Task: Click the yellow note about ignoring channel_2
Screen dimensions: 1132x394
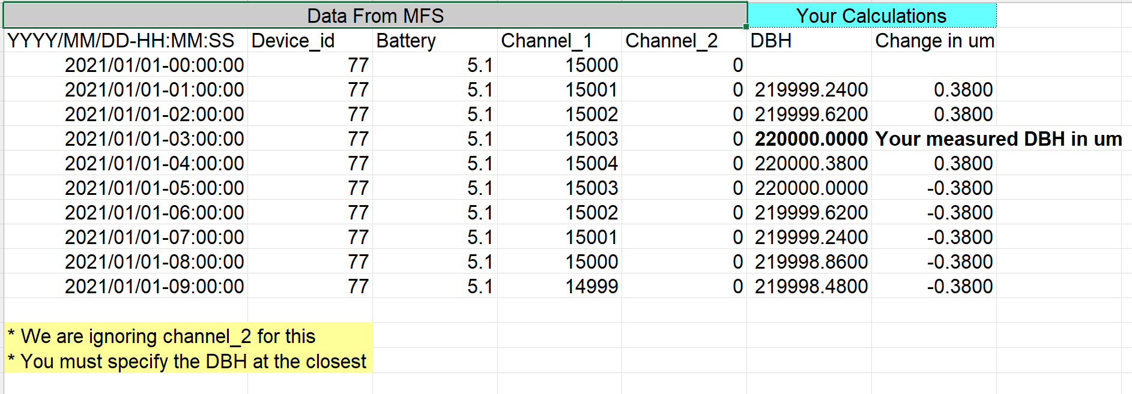Action: 162,336
